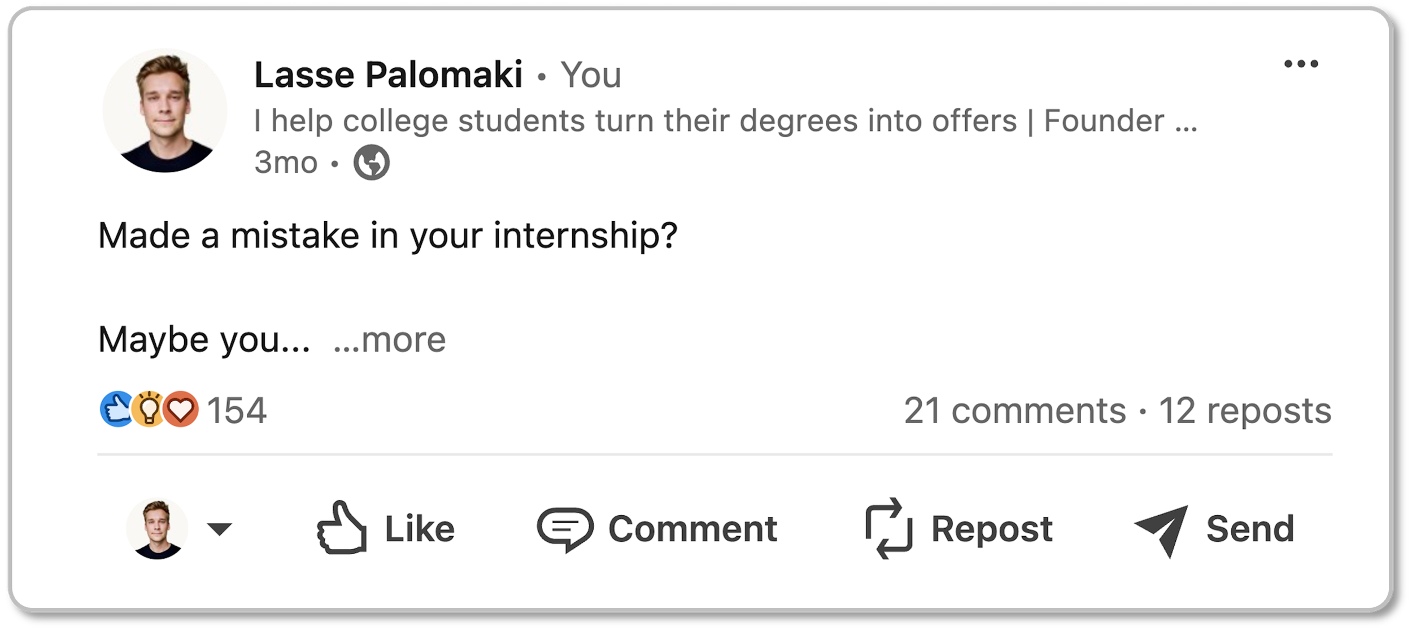Click the thumbs-up Like icon
This screenshot has width=1412, height=631.
click(342, 528)
